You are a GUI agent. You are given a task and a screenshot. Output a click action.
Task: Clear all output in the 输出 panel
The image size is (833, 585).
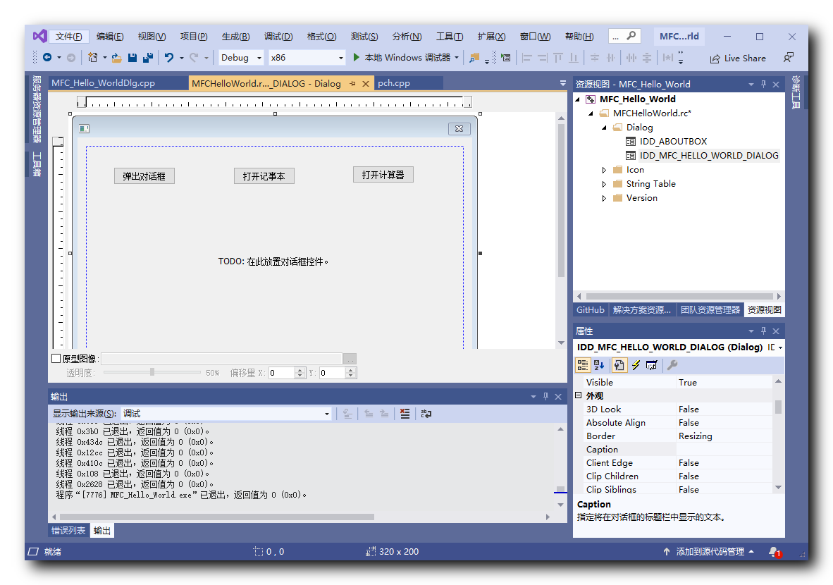pos(404,414)
